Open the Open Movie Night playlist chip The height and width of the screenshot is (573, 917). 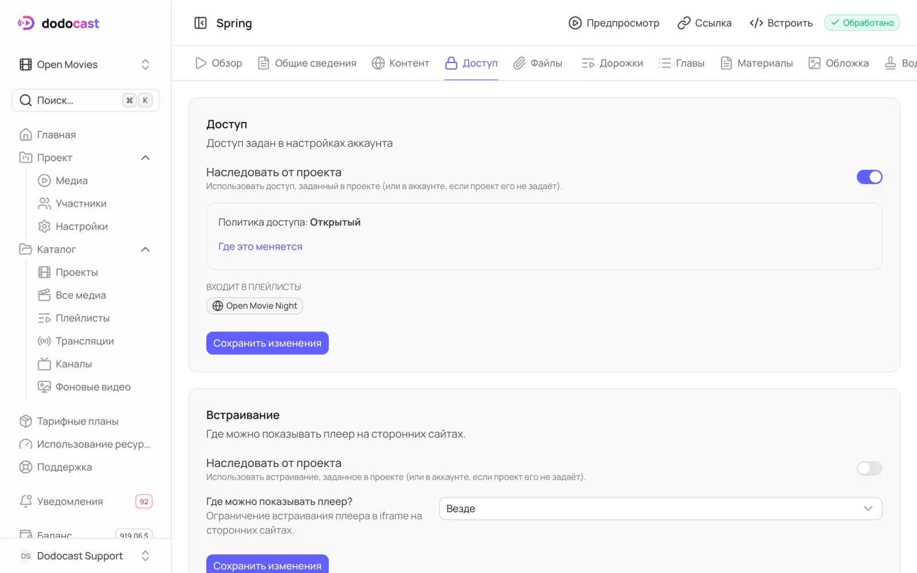click(254, 306)
